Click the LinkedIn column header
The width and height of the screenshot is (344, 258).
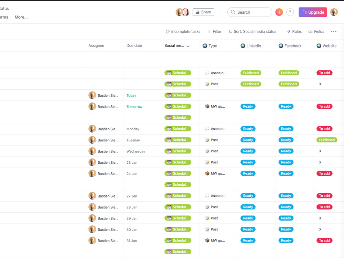pos(256,46)
